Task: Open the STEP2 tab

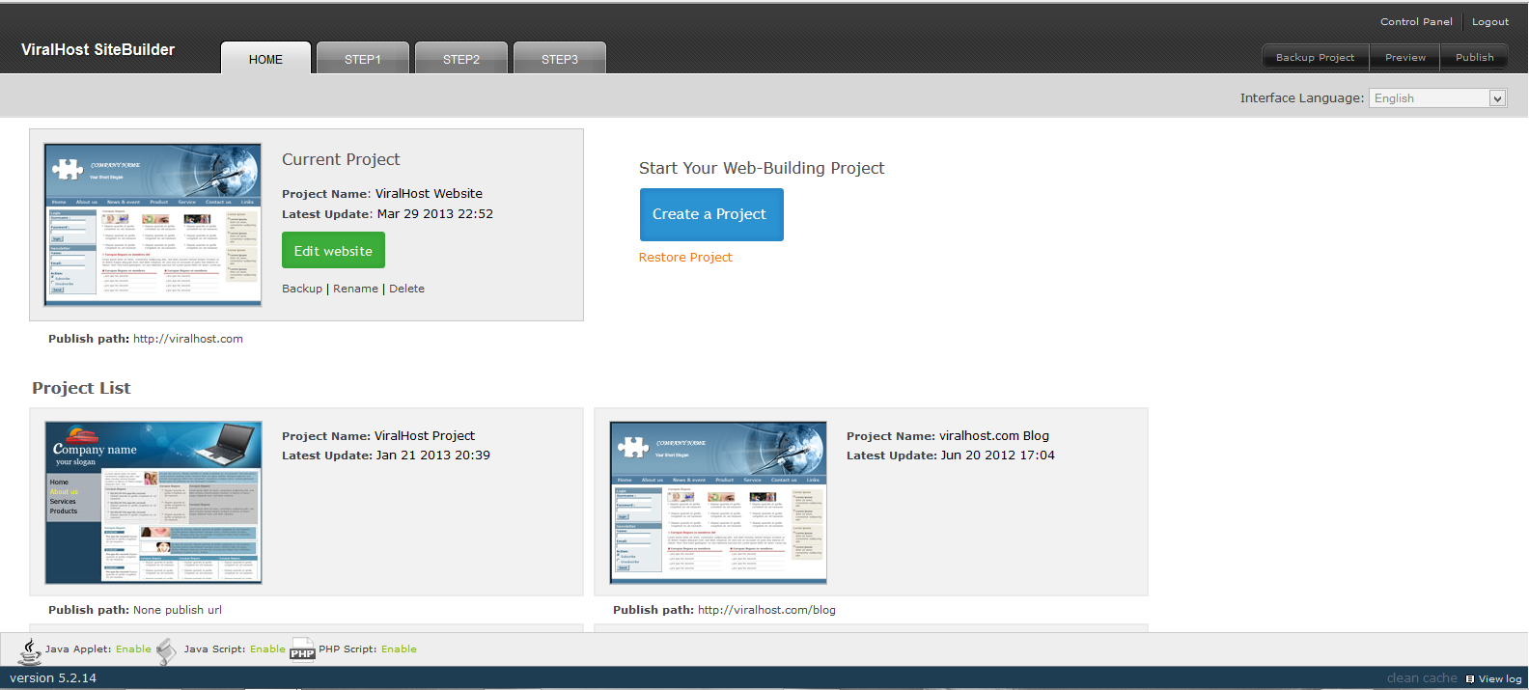Action: coord(461,59)
